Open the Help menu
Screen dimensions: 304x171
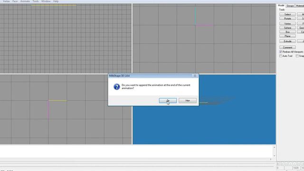pos(56,1)
